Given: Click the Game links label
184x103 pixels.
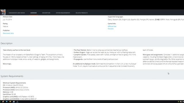Looking at the screenshot, I should (112, 23).
